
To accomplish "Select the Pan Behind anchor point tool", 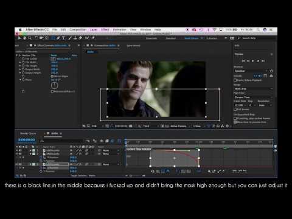I will pyautogui.click(x=47, y=38).
